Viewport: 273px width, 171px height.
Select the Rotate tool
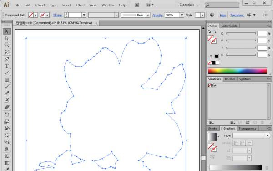tap(7, 114)
